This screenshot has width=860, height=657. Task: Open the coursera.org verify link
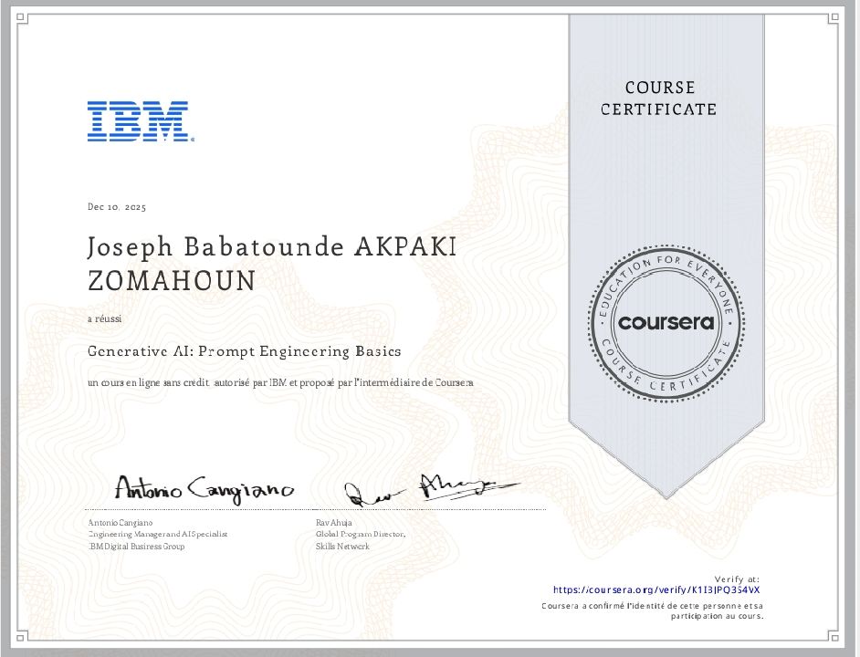tap(656, 590)
